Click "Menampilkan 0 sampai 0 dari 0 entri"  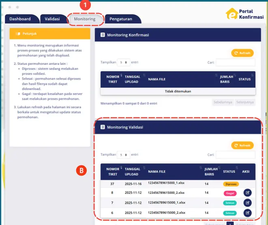tap(129, 103)
